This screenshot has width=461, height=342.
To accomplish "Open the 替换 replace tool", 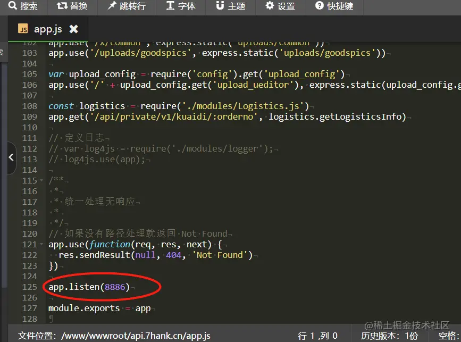I will (72, 6).
